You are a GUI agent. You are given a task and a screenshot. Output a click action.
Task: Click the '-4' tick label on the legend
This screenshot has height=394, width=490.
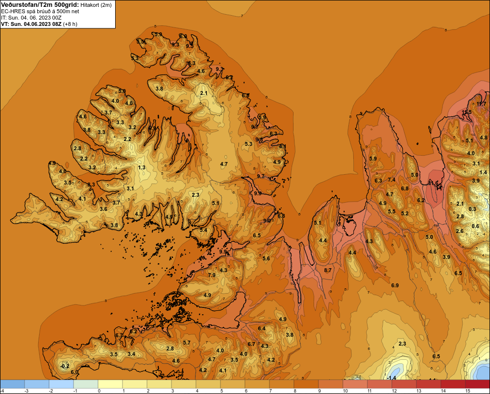point(2,391)
